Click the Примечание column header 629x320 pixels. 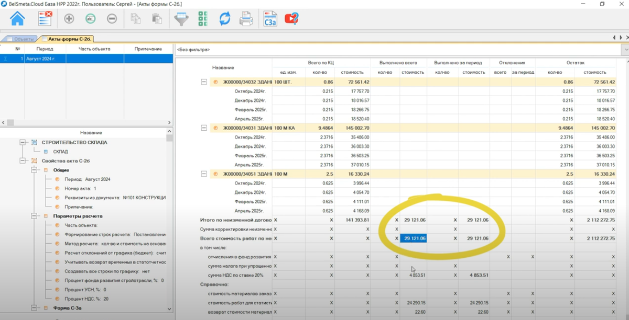point(148,49)
